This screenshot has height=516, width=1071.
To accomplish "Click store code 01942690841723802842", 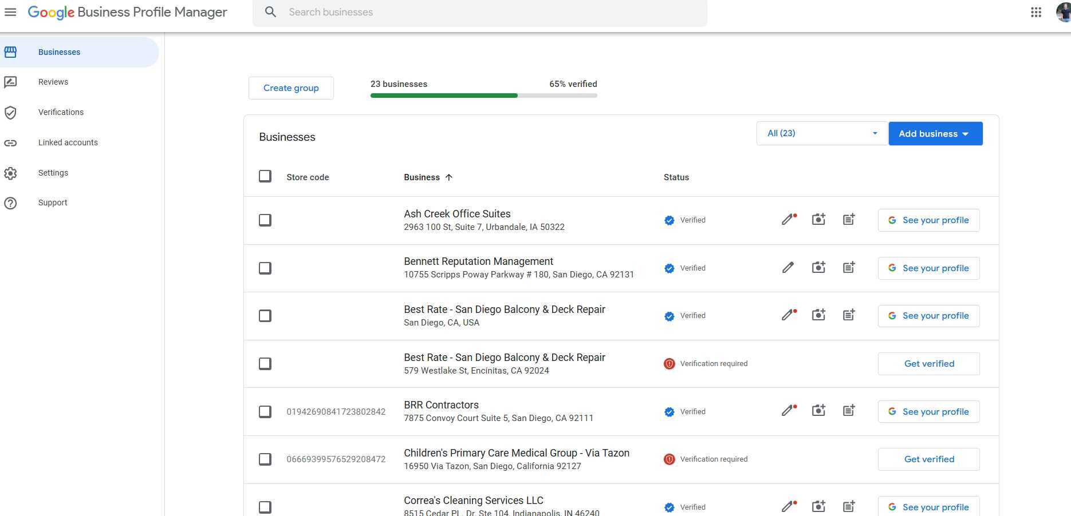I will [336, 412].
